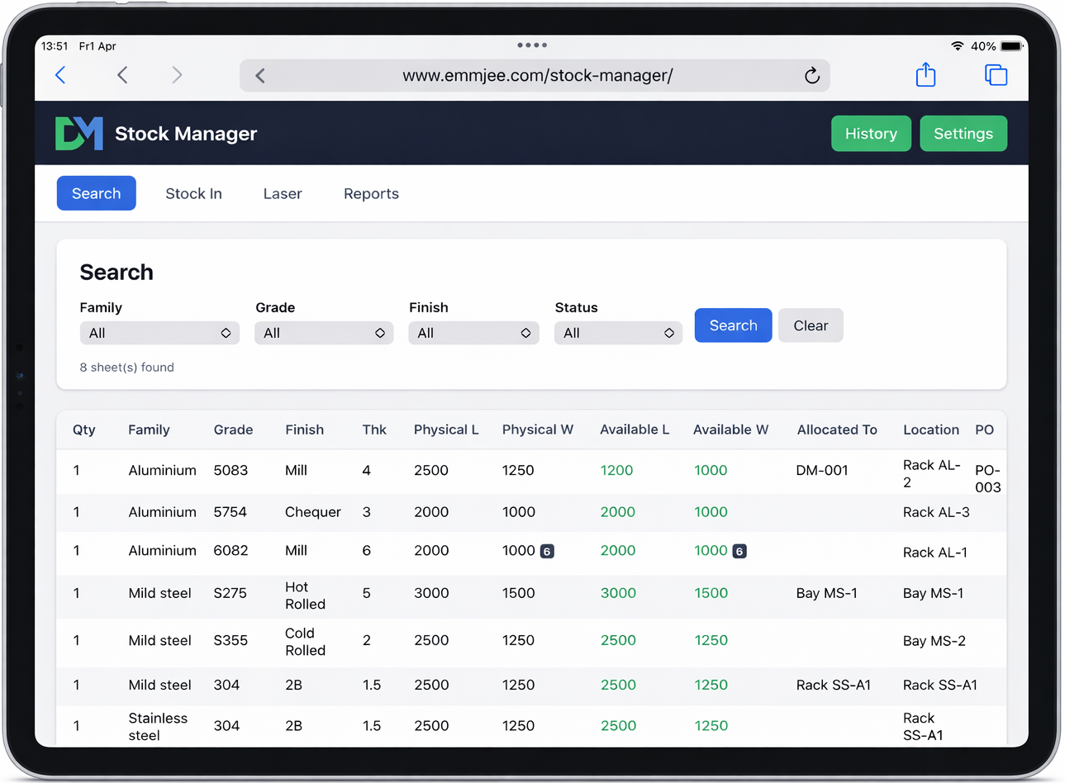Run the blue Search filter button

tap(733, 325)
